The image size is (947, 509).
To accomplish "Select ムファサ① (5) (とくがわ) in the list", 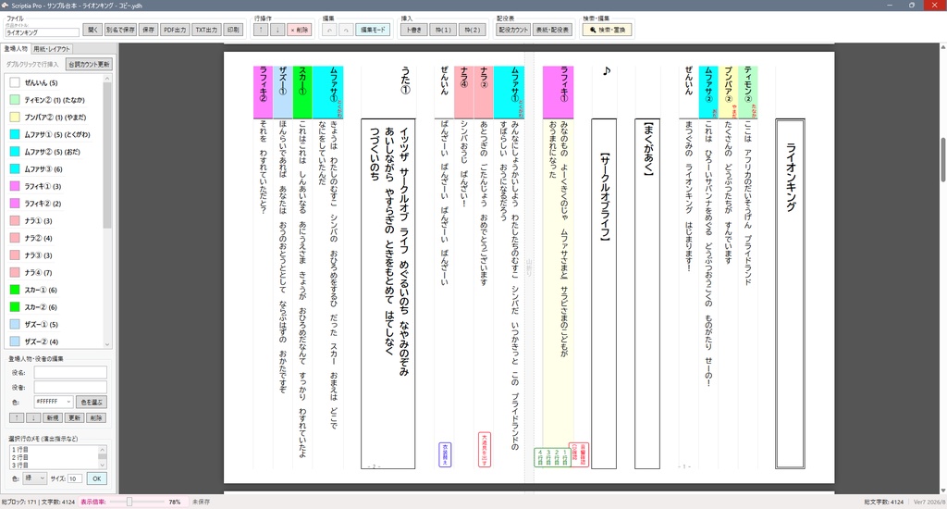I will (55, 134).
